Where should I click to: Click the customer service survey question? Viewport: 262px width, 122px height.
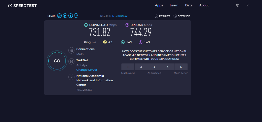(x=154, y=55)
